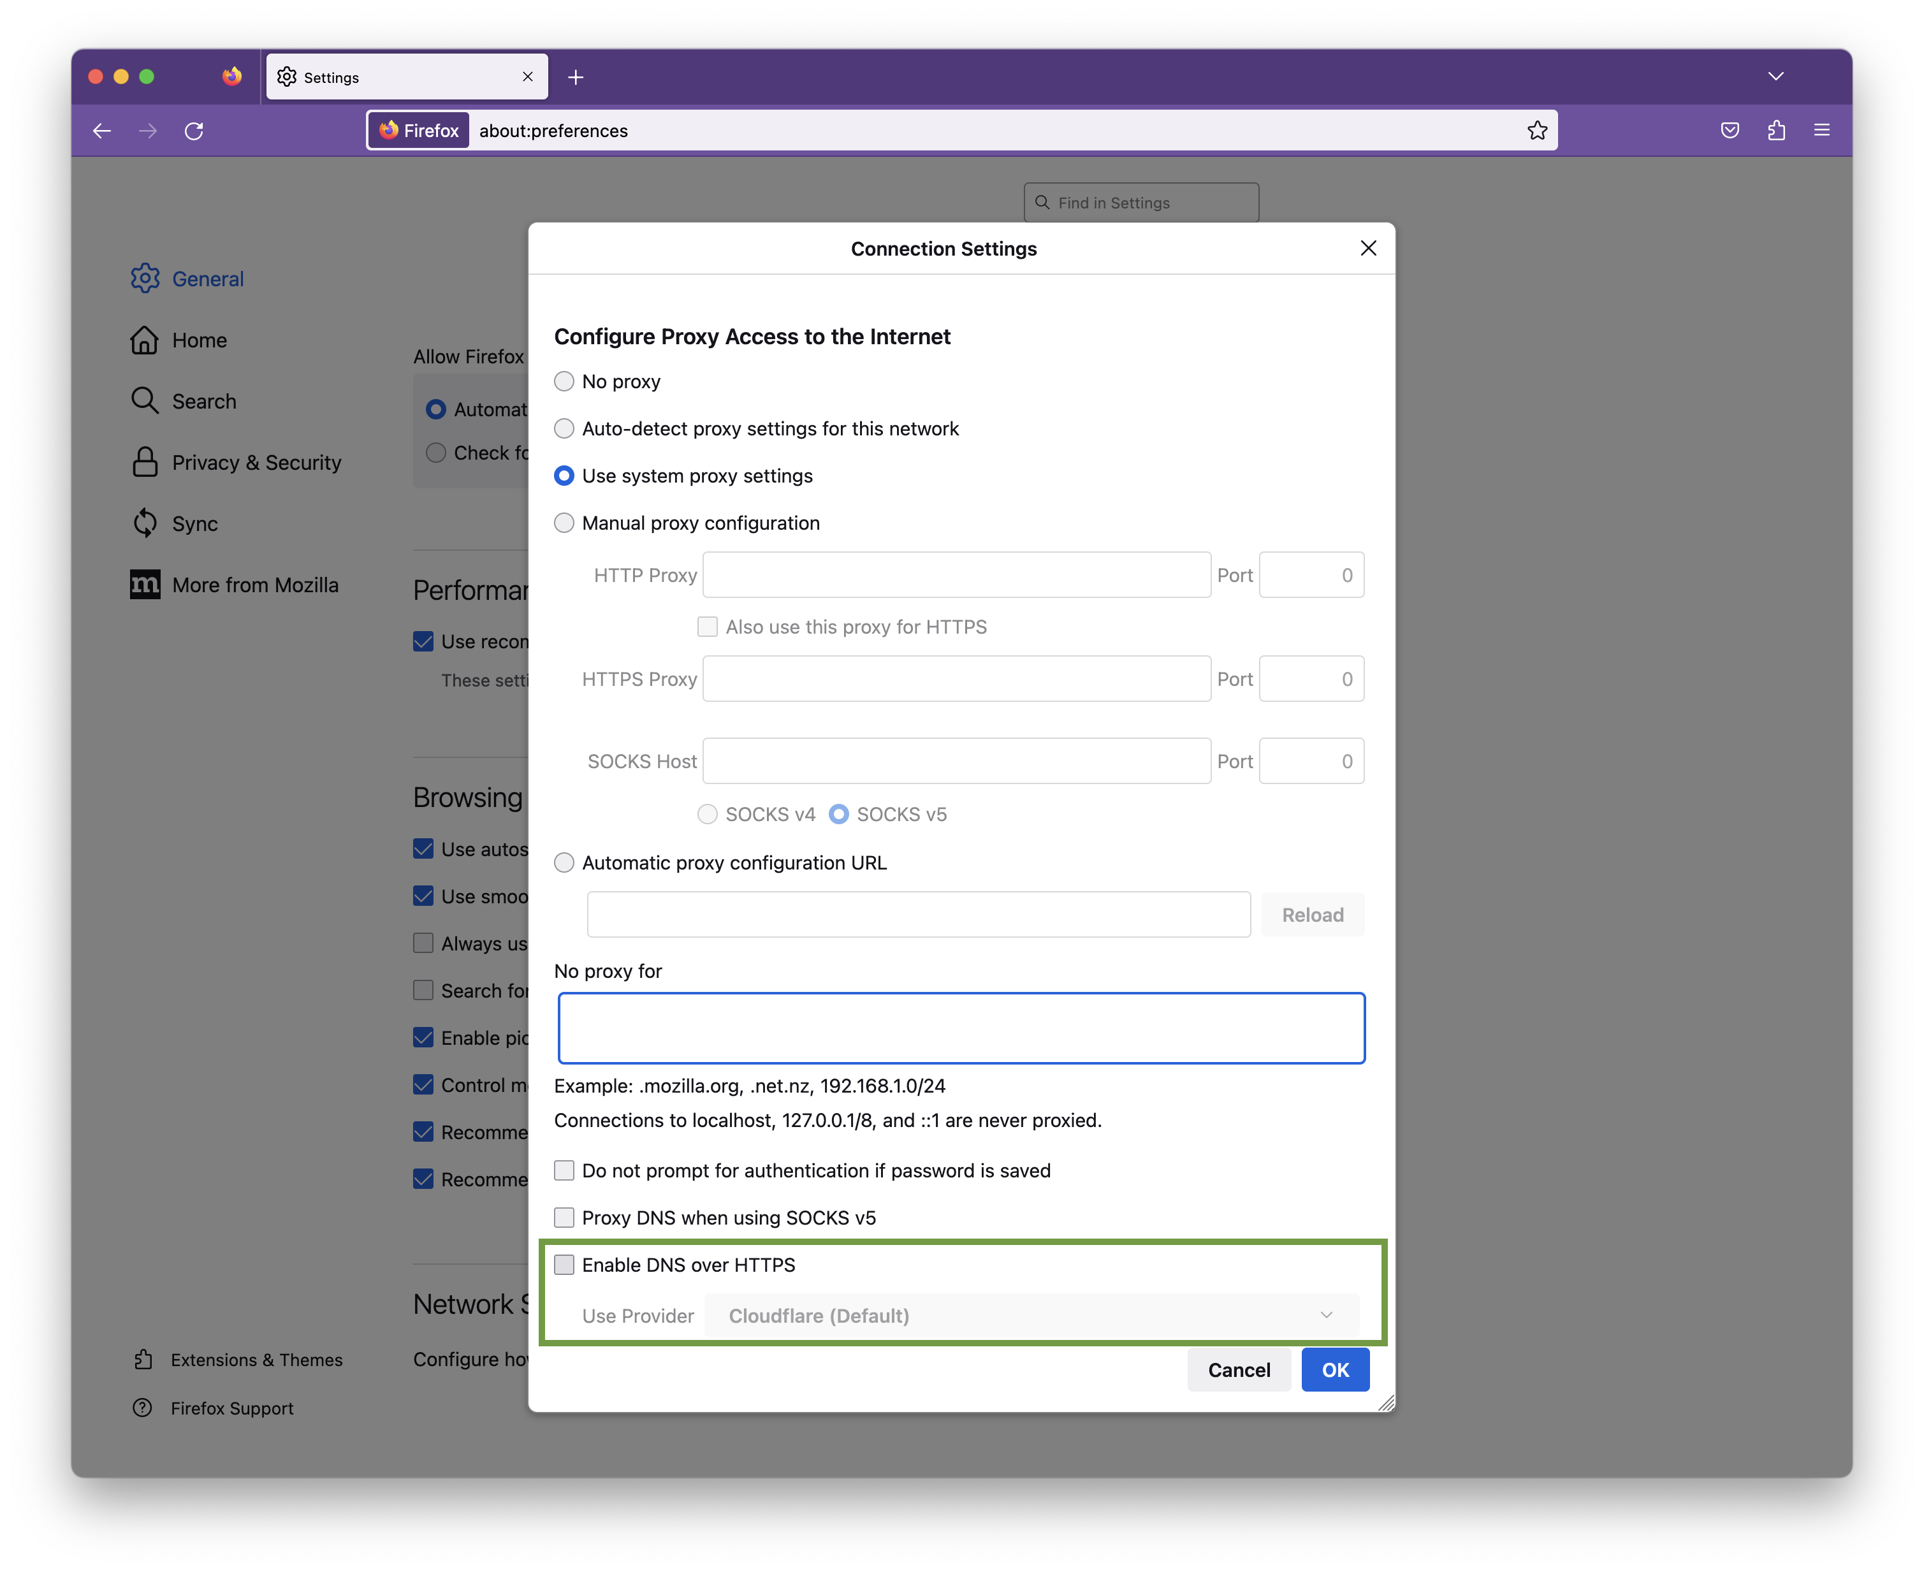Viewport: 1924px width, 1572px height.
Task: Click the OK button
Action: pyautogui.click(x=1334, y=1369)
